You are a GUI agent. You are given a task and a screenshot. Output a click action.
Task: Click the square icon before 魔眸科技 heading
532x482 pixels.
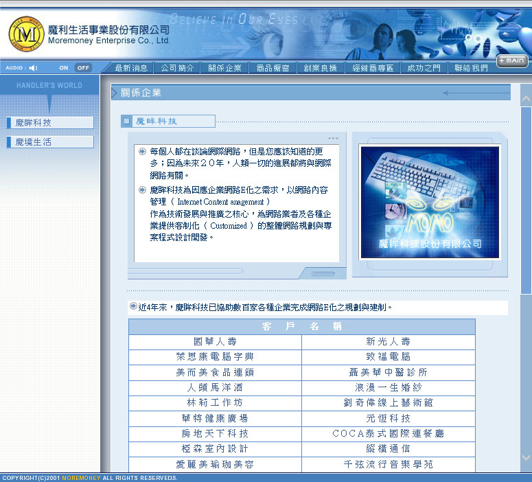[x=126, y=121]
